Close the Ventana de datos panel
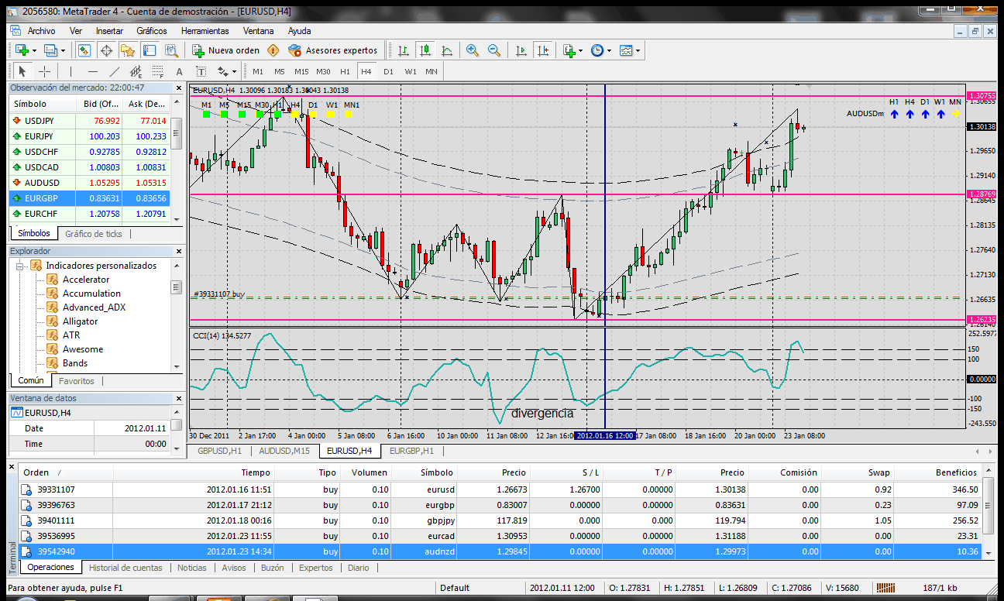 pyautogui.click(x=179, y=398)
